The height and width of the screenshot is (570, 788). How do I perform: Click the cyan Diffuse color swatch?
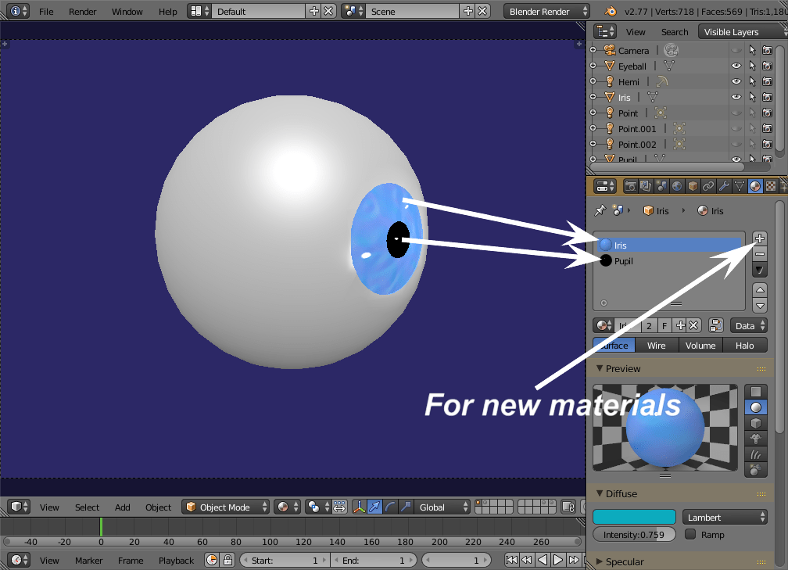click(634, 516)
